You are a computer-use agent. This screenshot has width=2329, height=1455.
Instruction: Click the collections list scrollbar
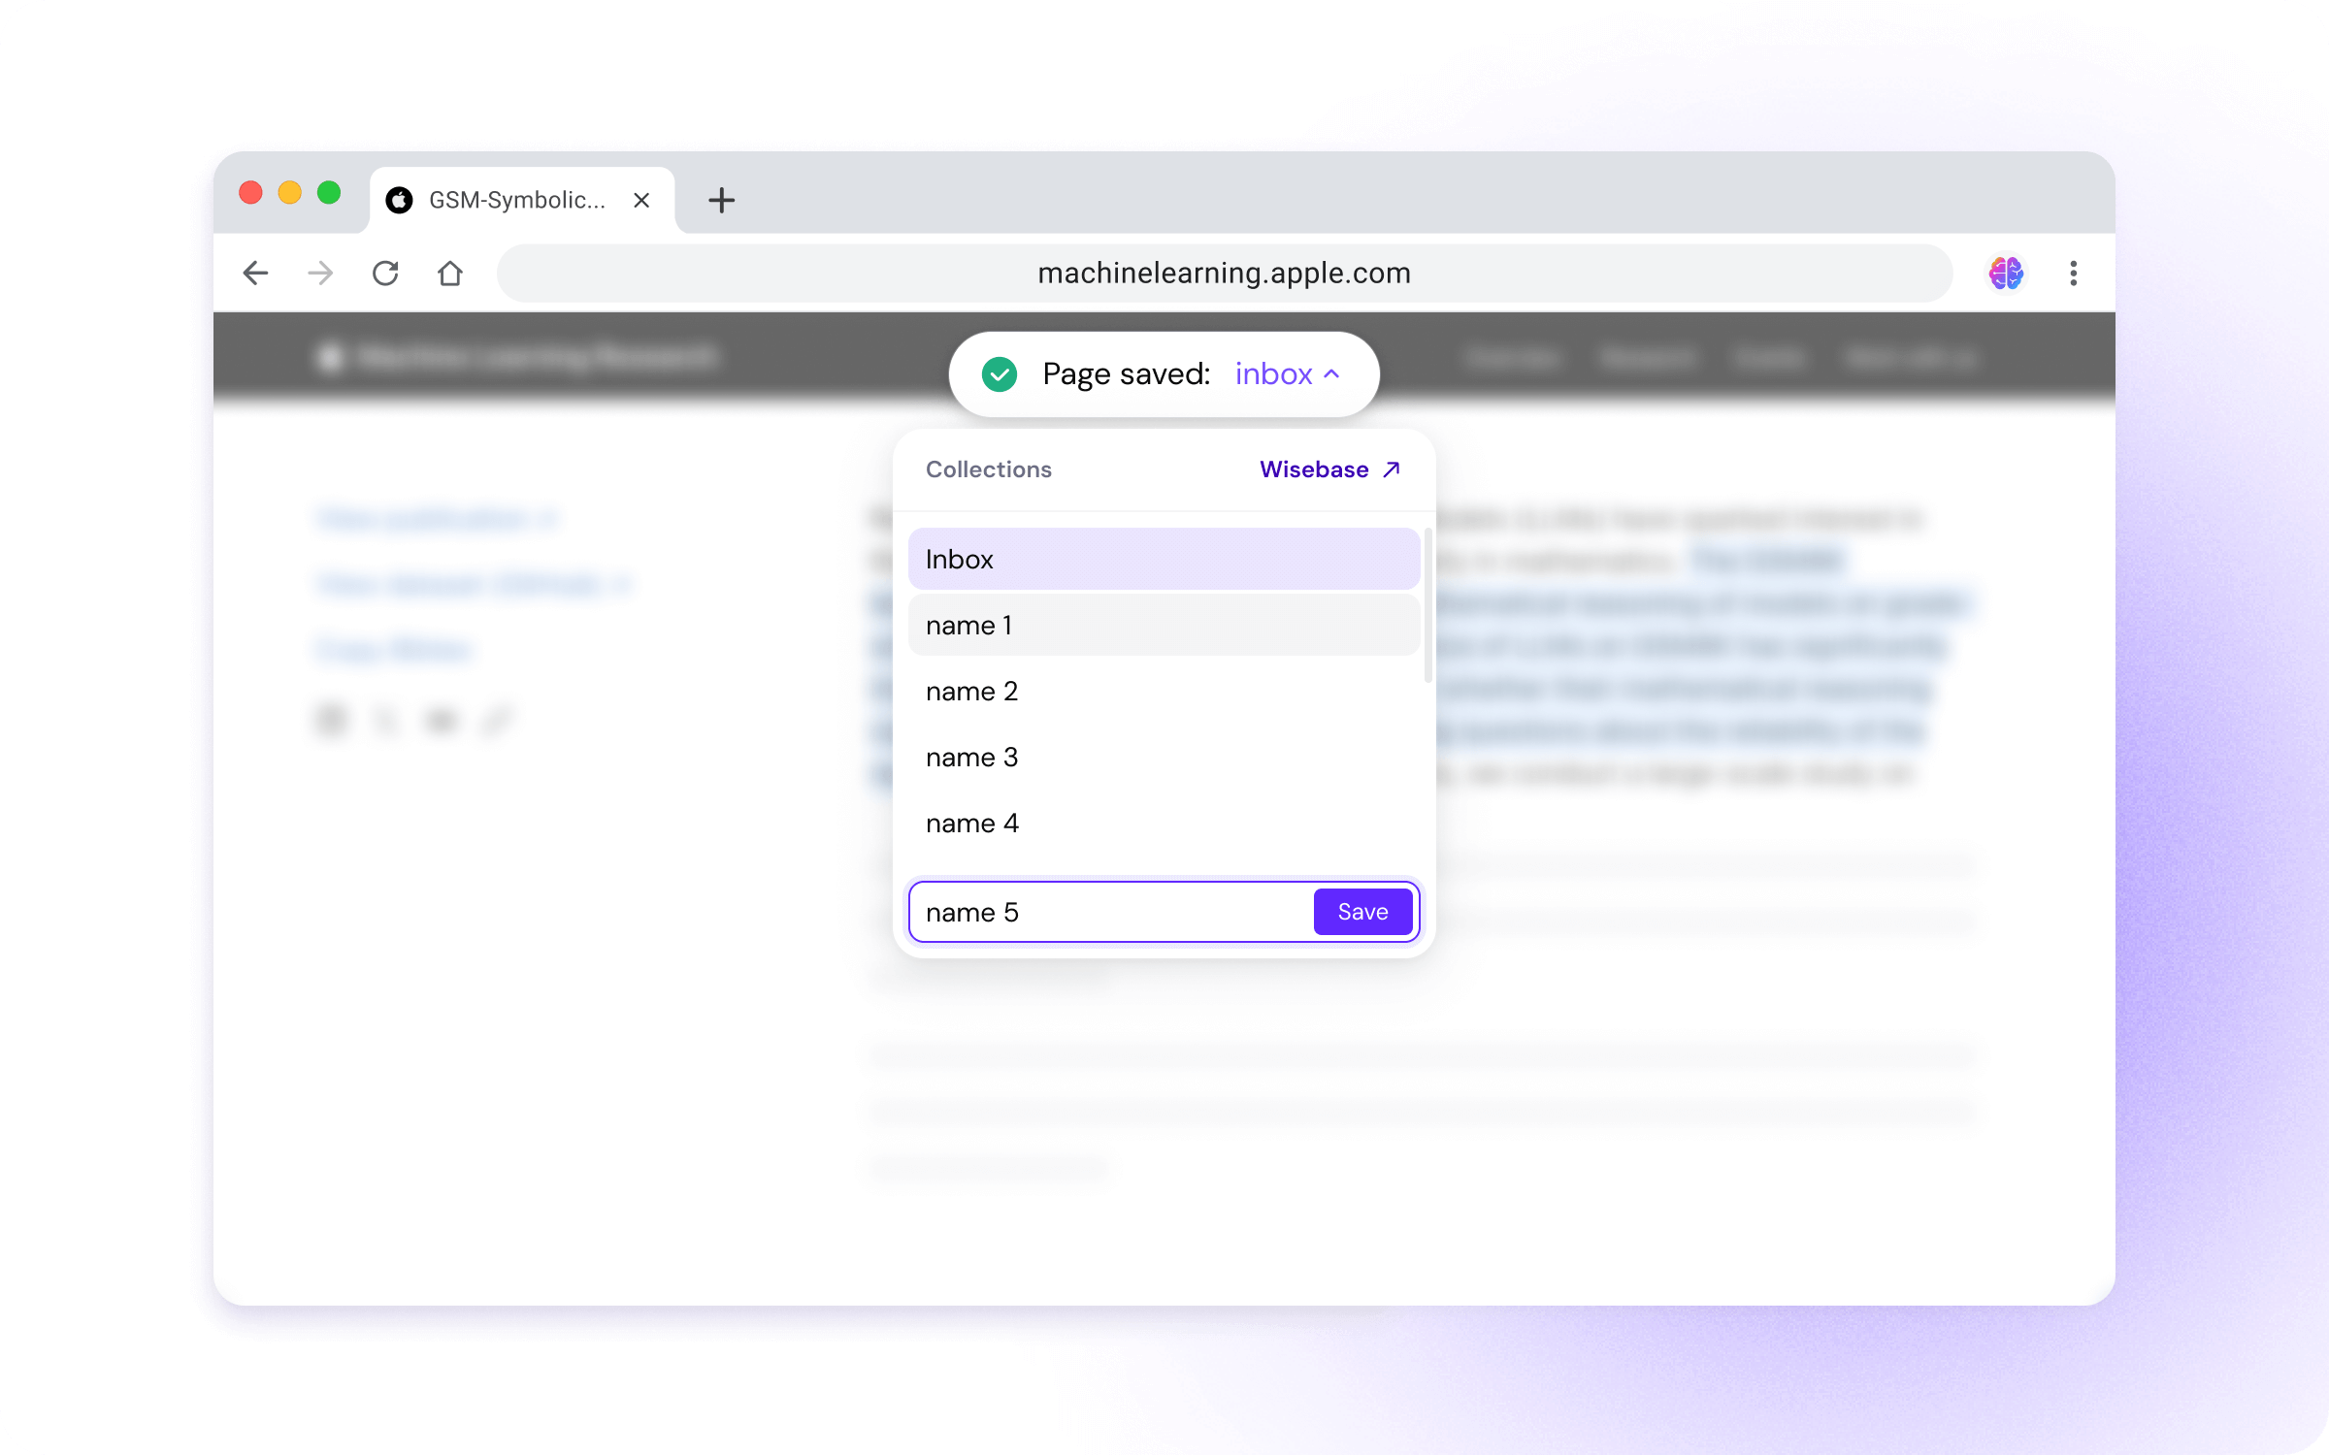pos(1427,605)
